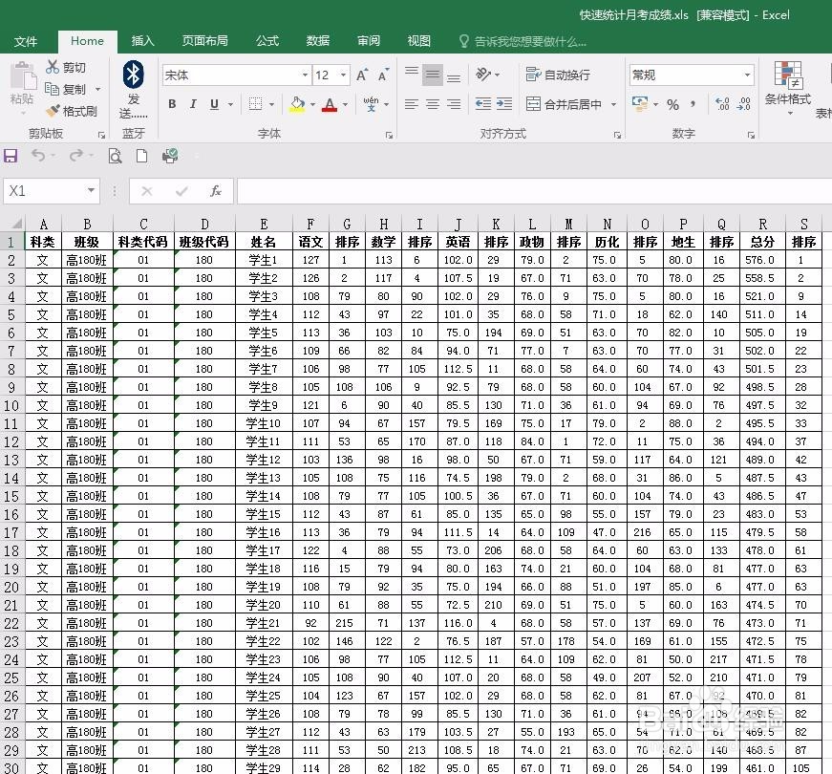
Task: Expand Name Box dropdown arrow
Action: coord(92,190)
